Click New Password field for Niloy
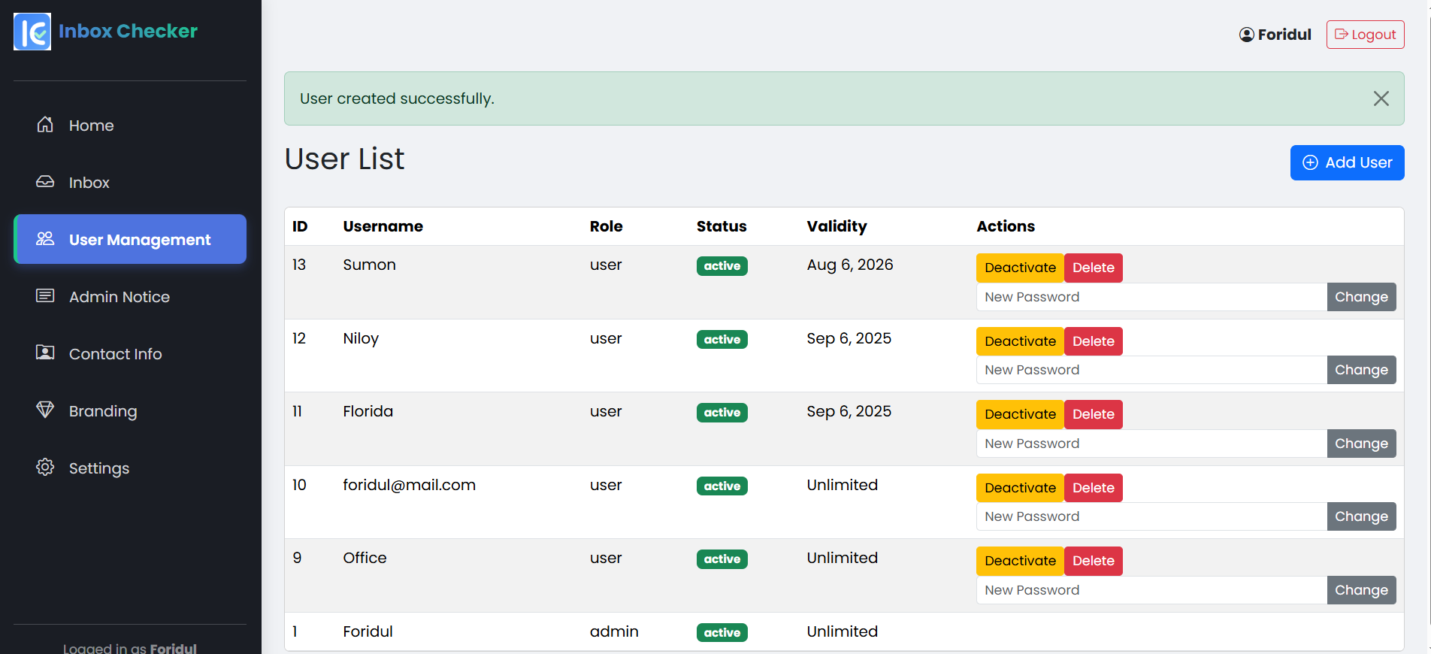This screenshot has height=654, width=1431. coord(1151,370)
